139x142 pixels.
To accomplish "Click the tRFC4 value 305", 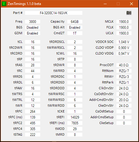I will pos(33,129).
